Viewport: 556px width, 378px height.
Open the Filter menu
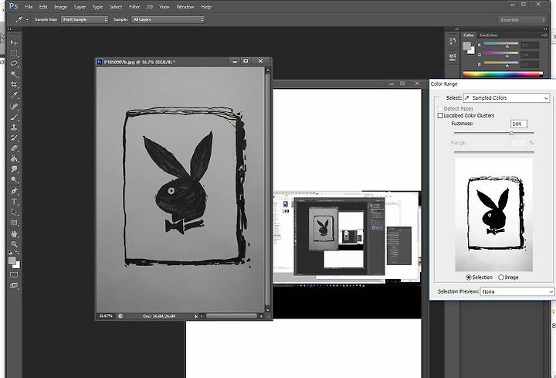click(x=134, y=7)
